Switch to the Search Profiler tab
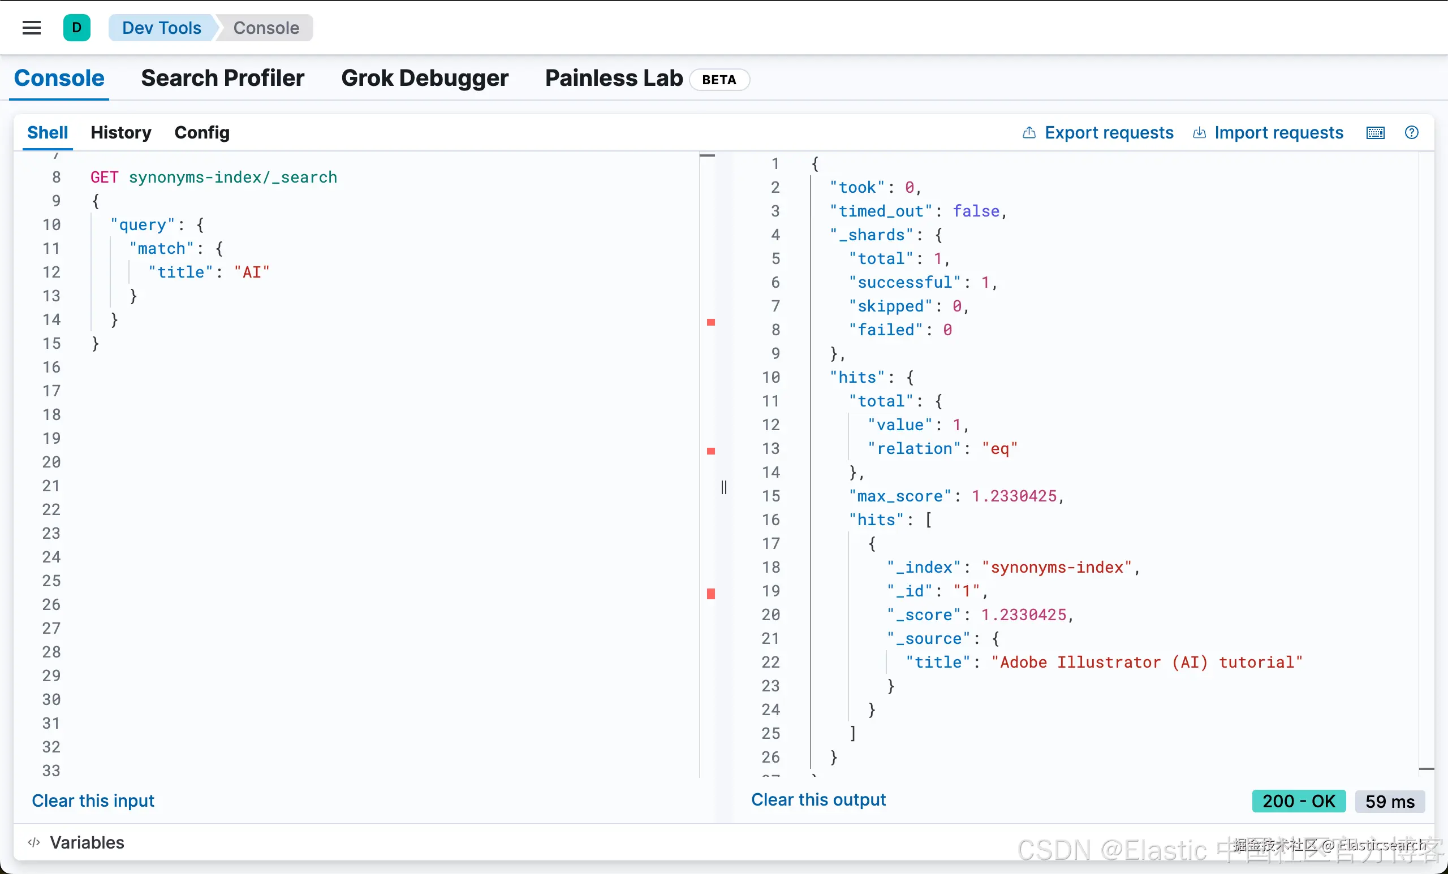Image resolution: width=1448 pixels, height=874 pixels. [223, 78]
